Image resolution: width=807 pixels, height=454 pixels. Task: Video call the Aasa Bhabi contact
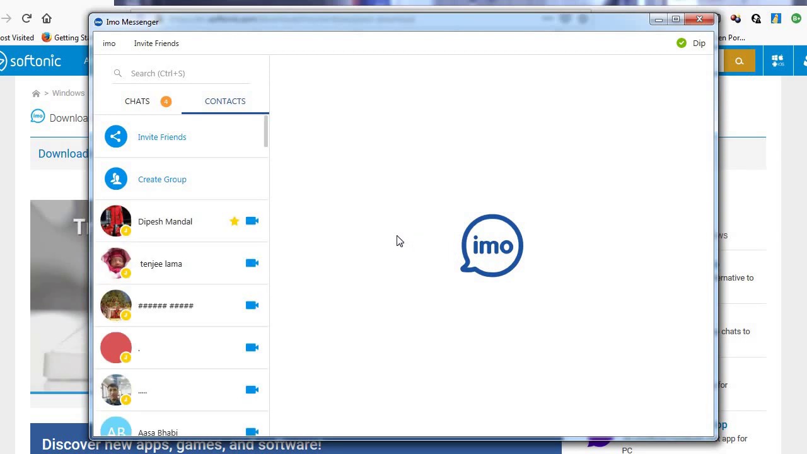(x=252, y=432)
